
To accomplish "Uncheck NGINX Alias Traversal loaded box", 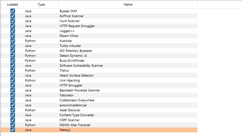I will (13, 125).
